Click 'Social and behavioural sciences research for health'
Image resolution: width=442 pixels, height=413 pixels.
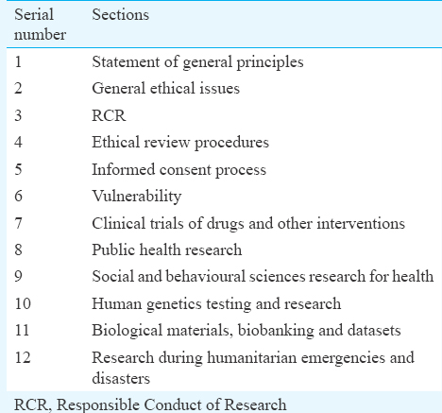click(263, 277)
